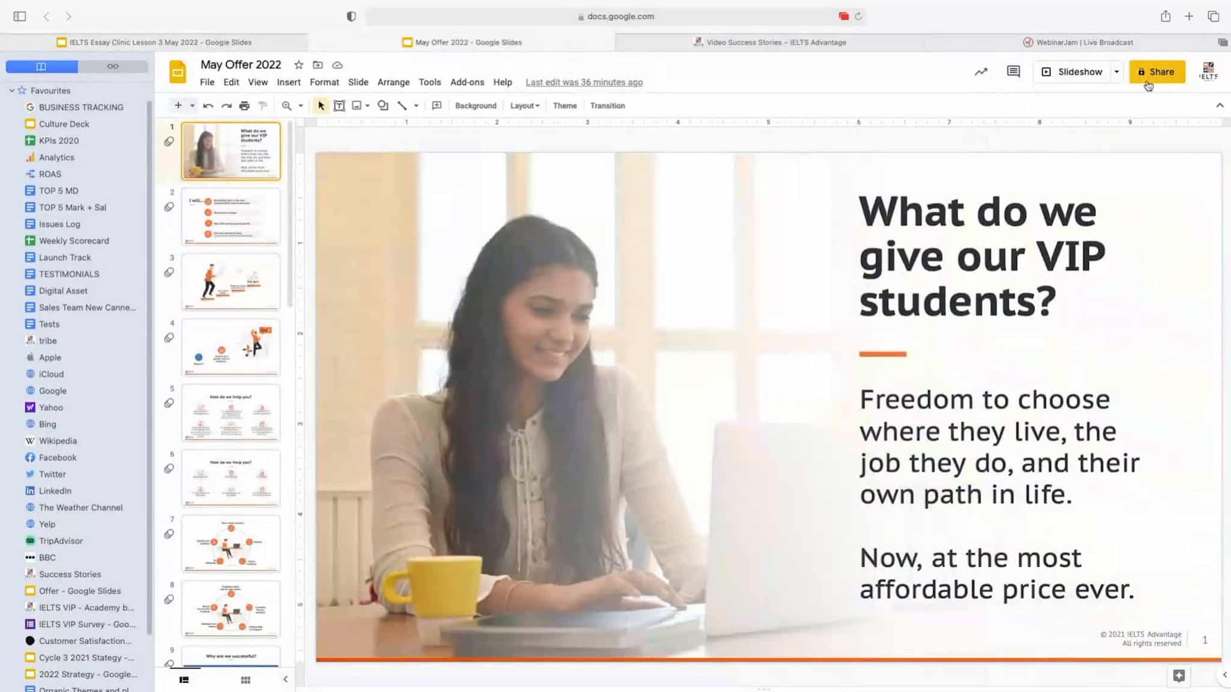Switch sidebar to Reading List tab

pos(112,66)
